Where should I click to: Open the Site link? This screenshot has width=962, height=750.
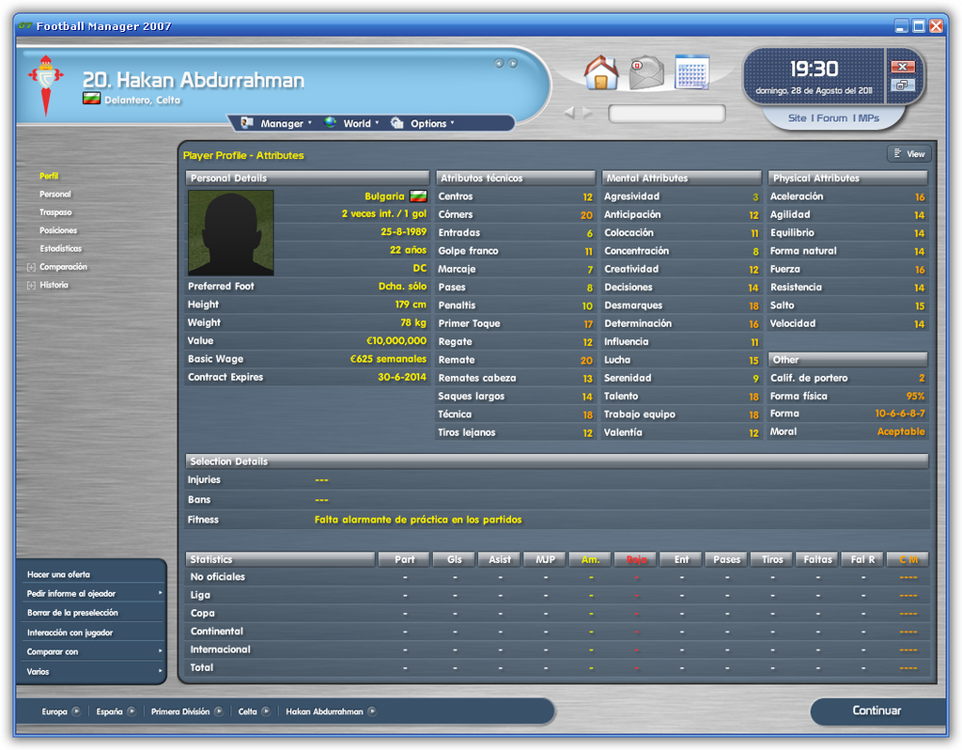[797, 117]
